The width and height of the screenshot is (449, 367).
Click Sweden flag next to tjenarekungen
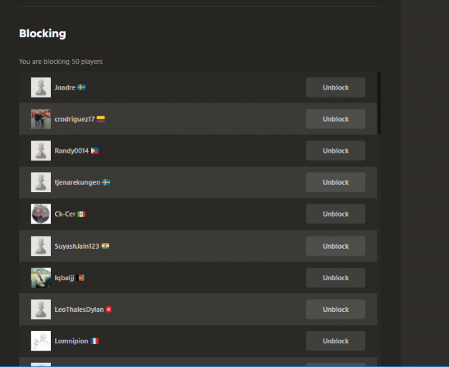[106, 182]
